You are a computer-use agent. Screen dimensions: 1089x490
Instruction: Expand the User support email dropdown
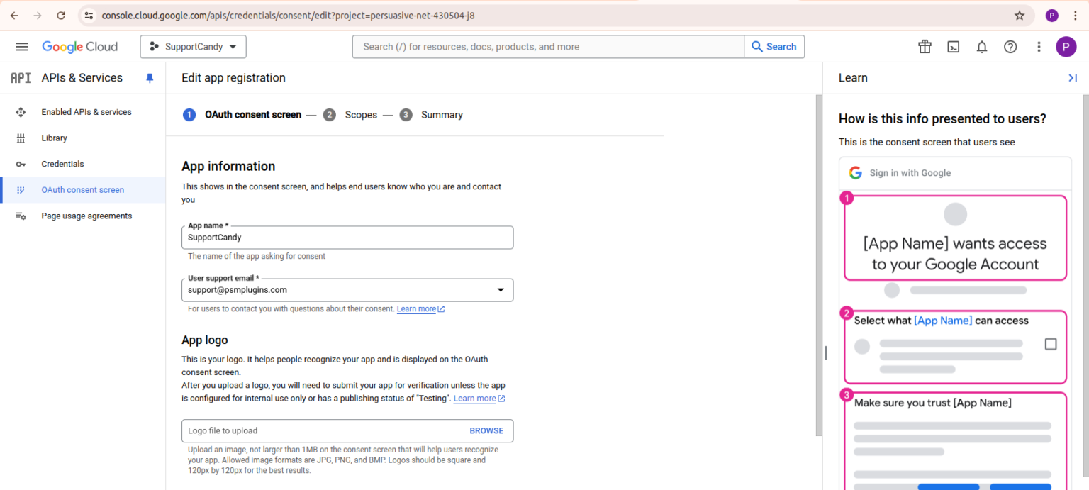[501, 289]
